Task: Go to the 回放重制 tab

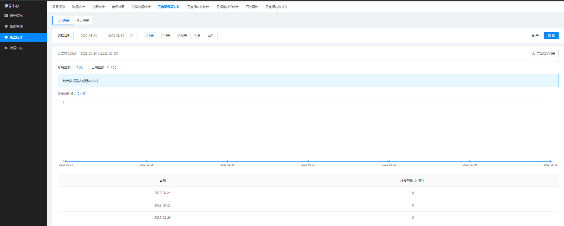Action: coord(252,7)
